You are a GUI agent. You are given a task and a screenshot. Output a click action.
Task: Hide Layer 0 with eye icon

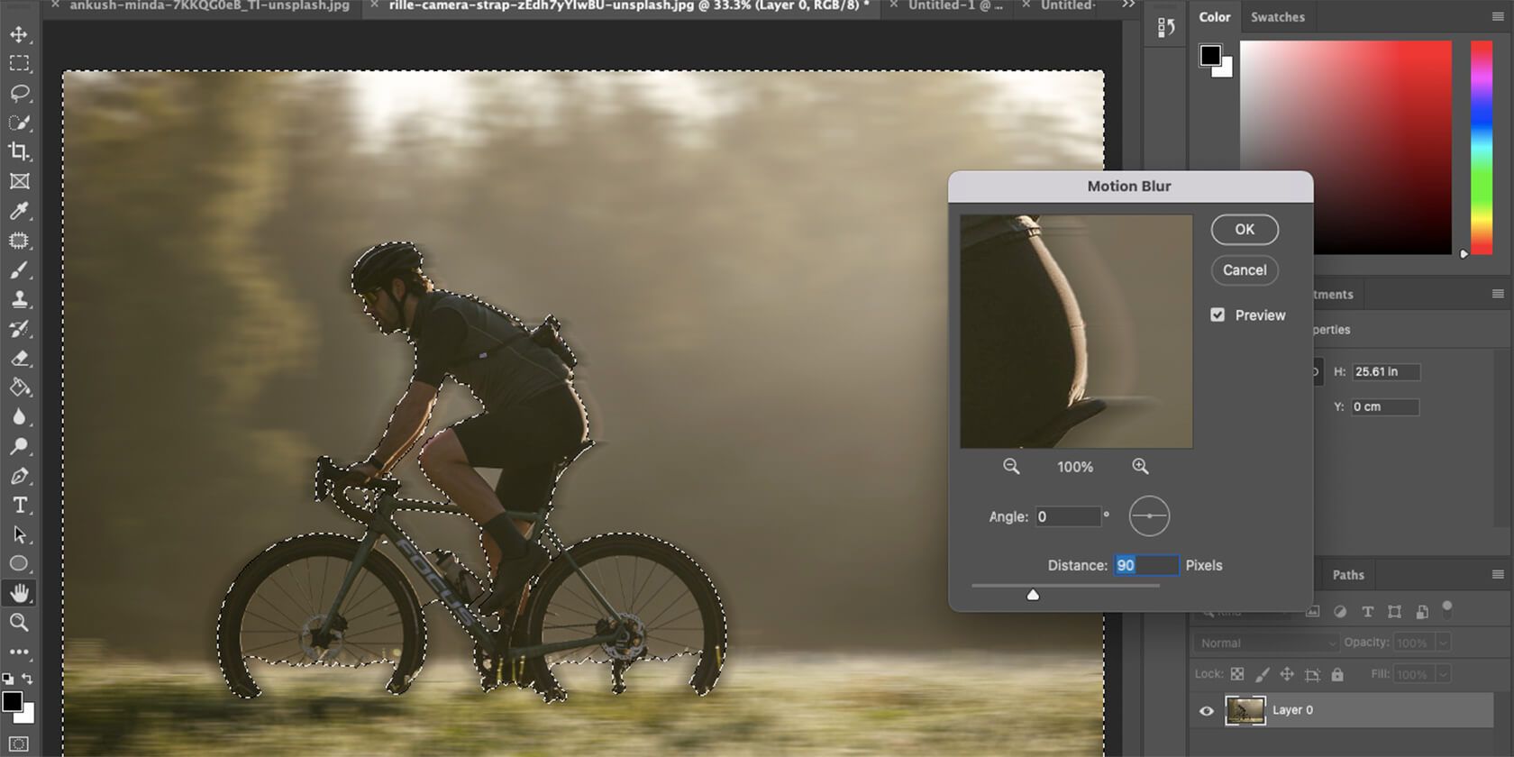coord(1206,710)
